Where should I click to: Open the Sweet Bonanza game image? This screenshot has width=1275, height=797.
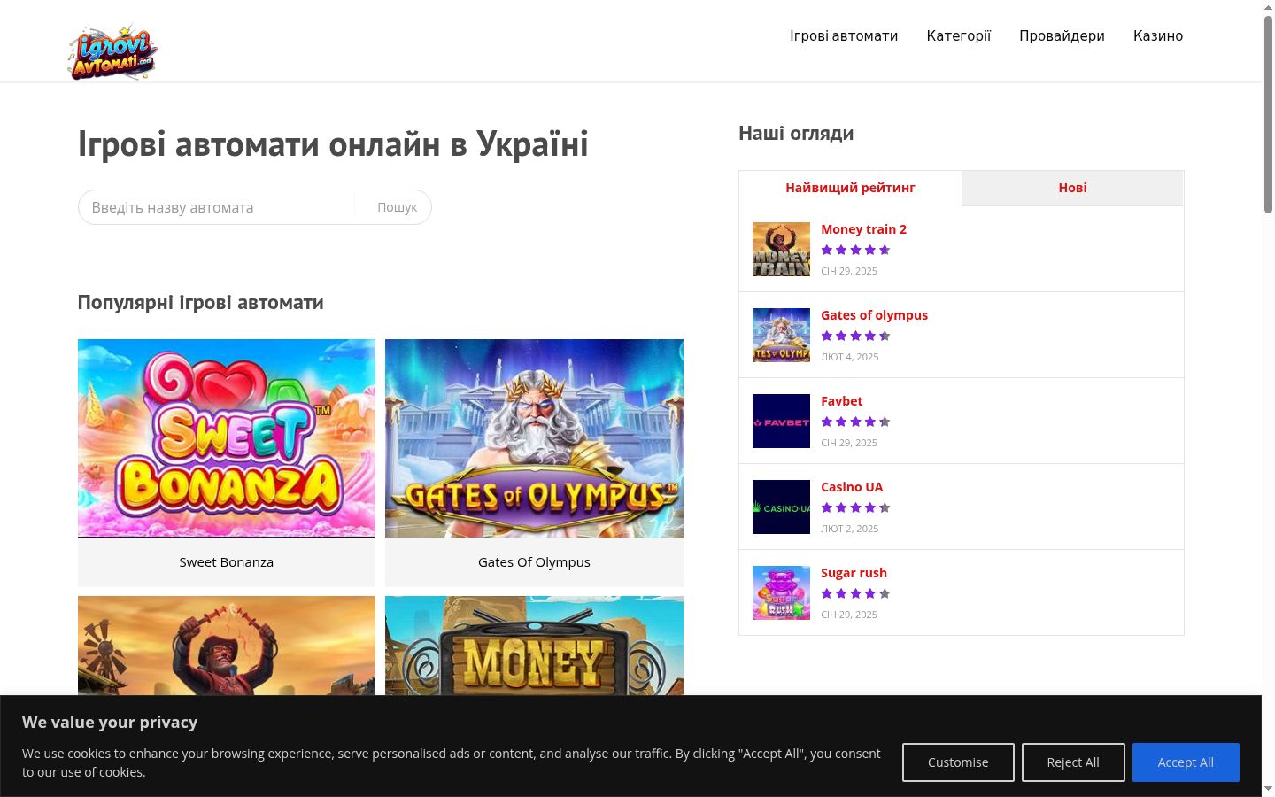coord(227,438)
